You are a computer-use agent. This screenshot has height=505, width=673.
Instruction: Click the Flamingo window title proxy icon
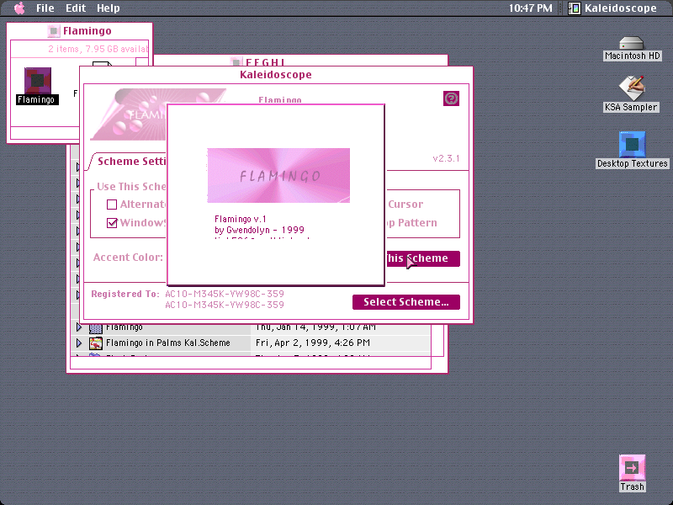[x=54, y=31]
